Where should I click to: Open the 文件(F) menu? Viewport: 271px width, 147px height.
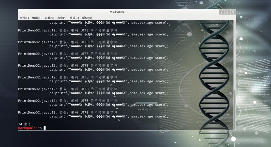click(x=24, y=18)
